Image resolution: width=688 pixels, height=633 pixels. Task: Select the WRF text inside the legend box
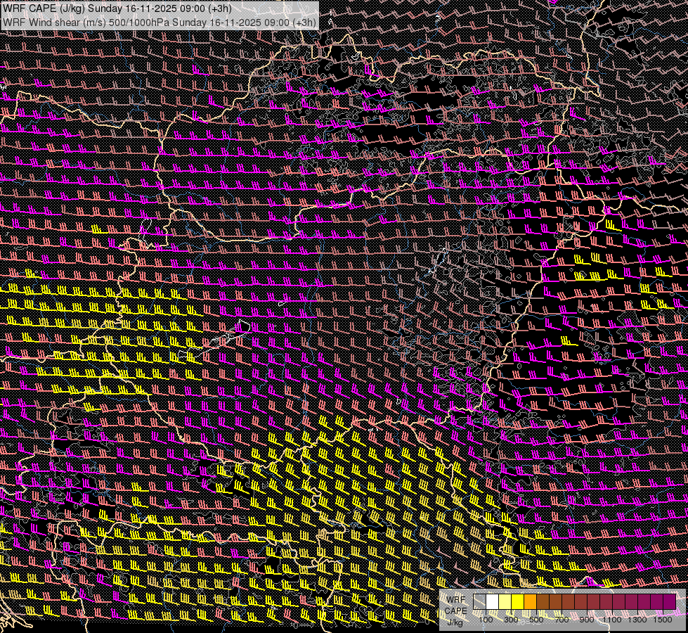point(455,599)
